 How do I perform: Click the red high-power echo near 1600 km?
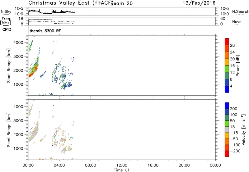[x=30, y=76]
